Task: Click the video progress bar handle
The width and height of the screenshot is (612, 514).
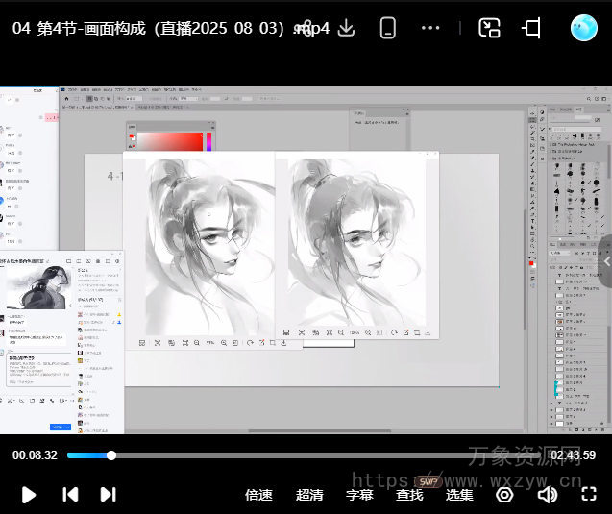Action: pyautogui.click(x=111, y=455)
